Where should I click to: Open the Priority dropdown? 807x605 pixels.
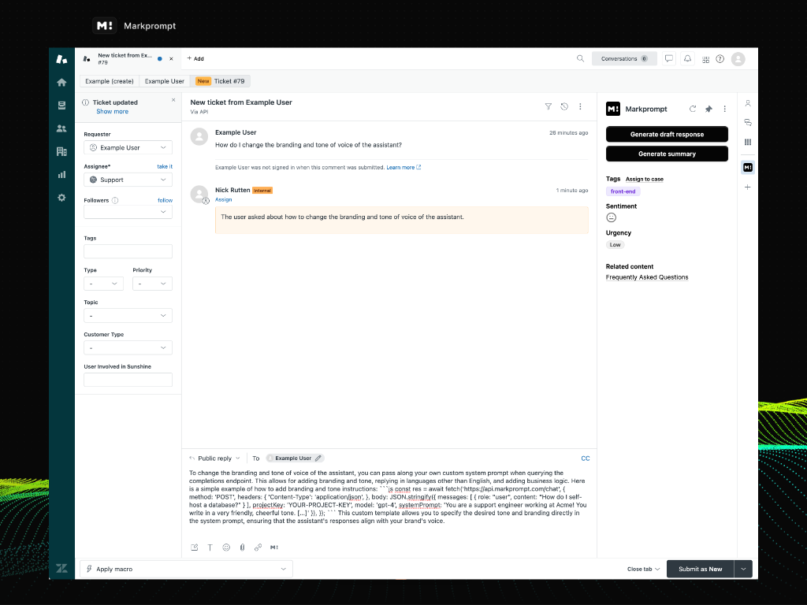click(x=152, y=284)
